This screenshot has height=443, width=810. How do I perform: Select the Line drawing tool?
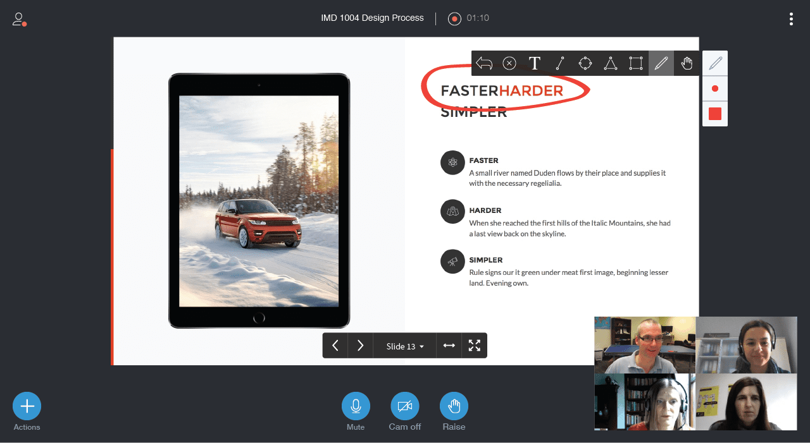click(560, 63)
